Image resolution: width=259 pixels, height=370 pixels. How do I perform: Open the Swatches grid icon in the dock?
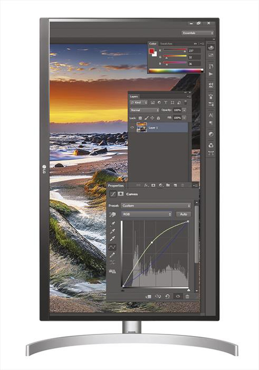click(x=211, y=55)
